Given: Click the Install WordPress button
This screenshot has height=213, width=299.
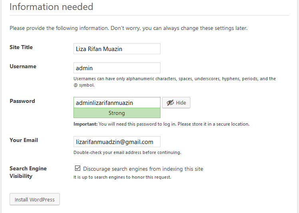Looking at the screenshot, I should (35, 199).
